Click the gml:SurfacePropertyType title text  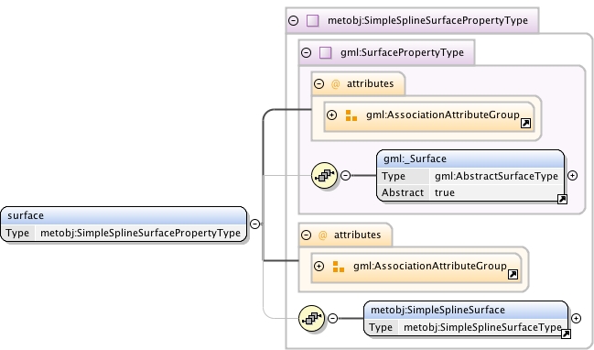point(402,52)
